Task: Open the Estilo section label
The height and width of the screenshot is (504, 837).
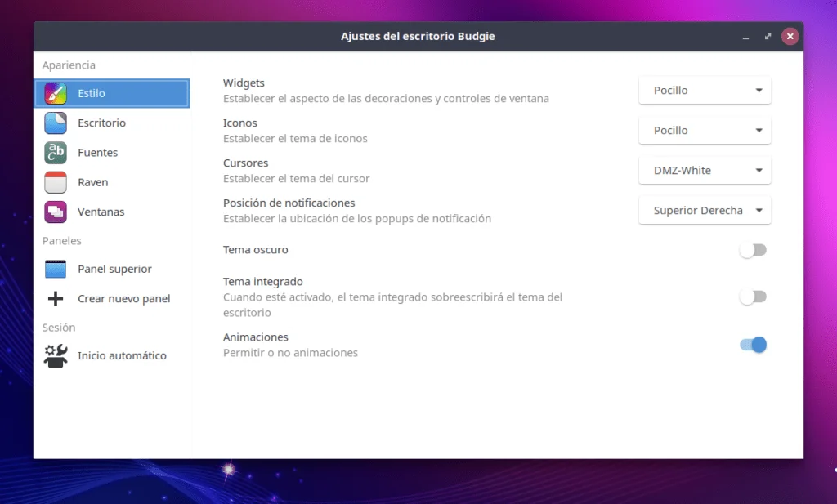Action: [x=92, y=93]
